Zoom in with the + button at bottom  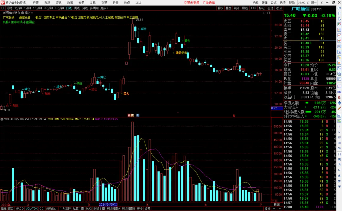tap(274, 208)
